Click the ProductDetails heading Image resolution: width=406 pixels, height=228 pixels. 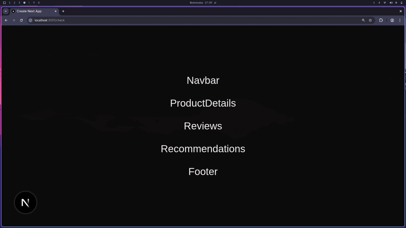(203, 103)
